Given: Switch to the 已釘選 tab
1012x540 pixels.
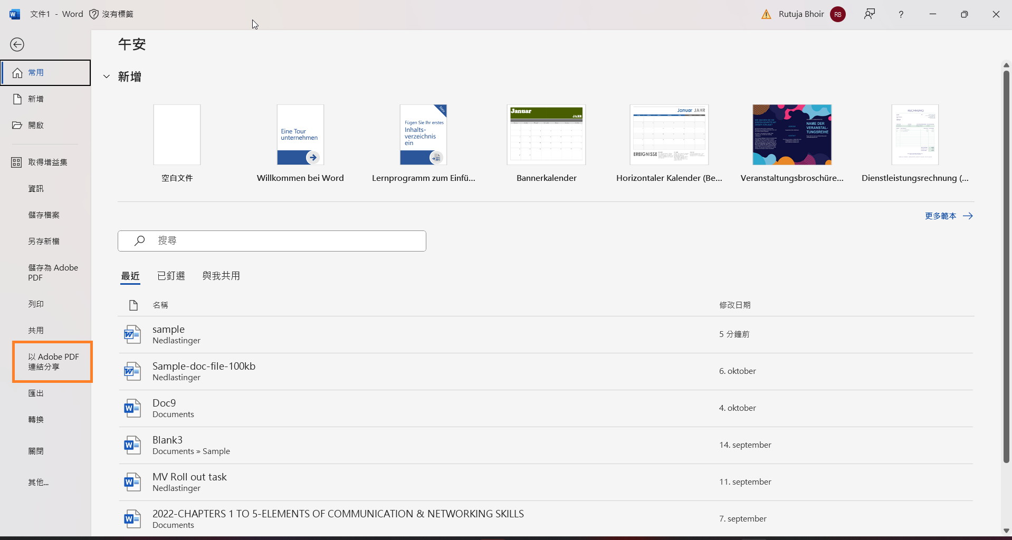Looking at the screenshot, I should click(171, 276).
